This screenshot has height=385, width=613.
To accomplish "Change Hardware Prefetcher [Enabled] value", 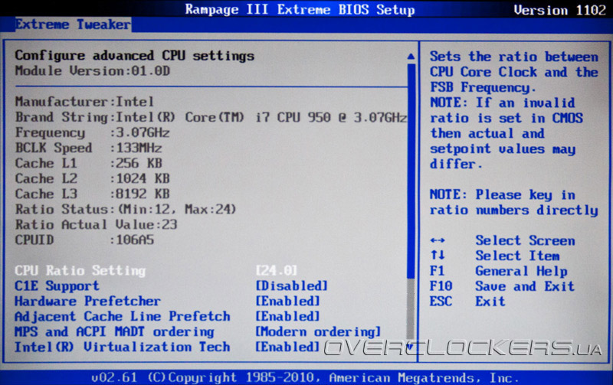I will point(288,301).
